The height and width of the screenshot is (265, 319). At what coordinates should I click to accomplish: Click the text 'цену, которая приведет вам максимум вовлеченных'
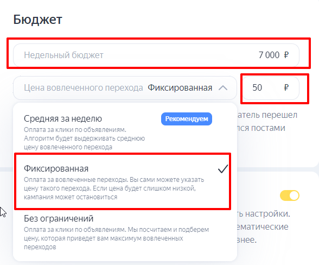104,238
